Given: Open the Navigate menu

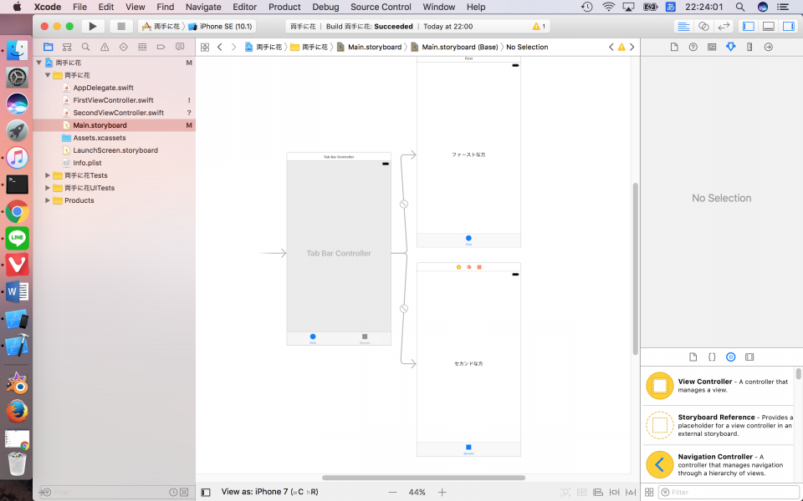Looking at the screenshot, I should coord(203,7).
